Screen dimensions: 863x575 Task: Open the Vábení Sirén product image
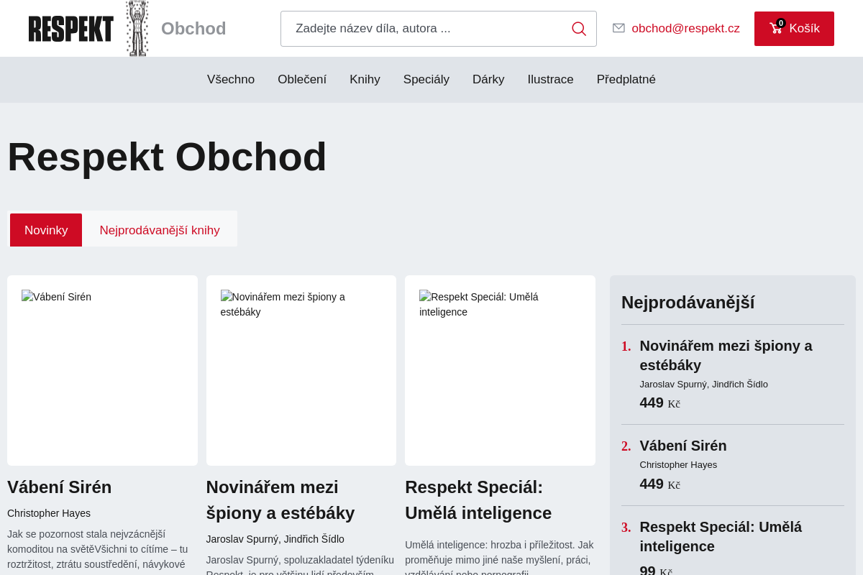click(x=102, y=370)
